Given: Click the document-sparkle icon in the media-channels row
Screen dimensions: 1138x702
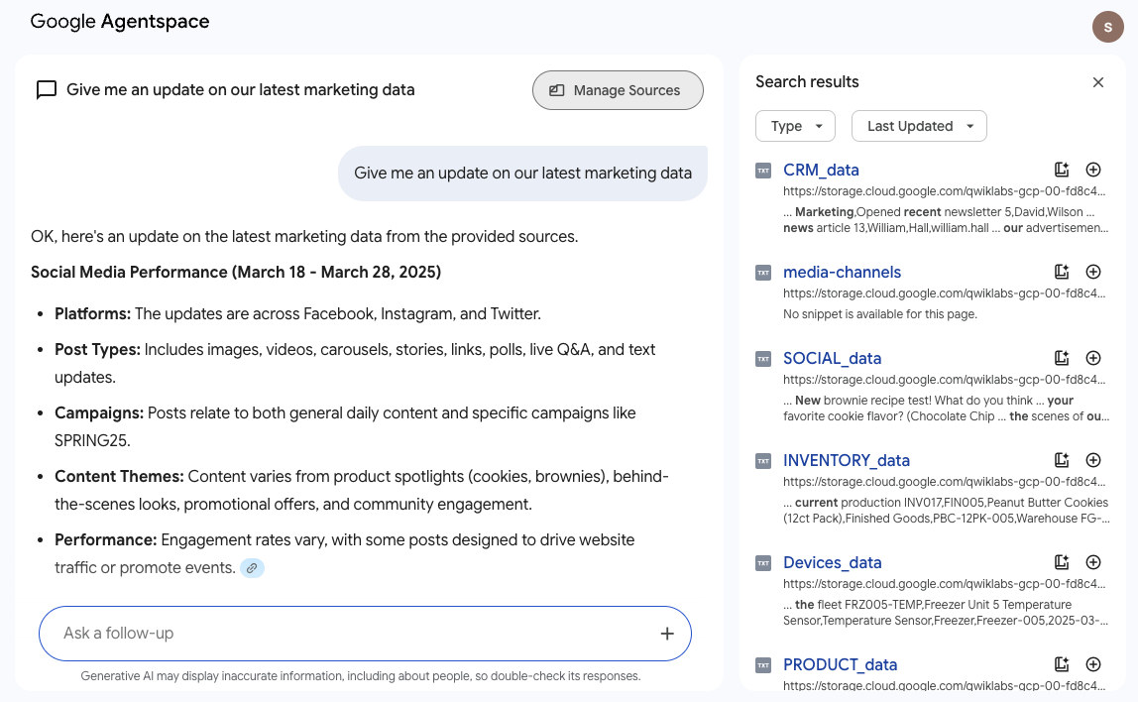Looking at the screenshot, I should pos(1062,272).
